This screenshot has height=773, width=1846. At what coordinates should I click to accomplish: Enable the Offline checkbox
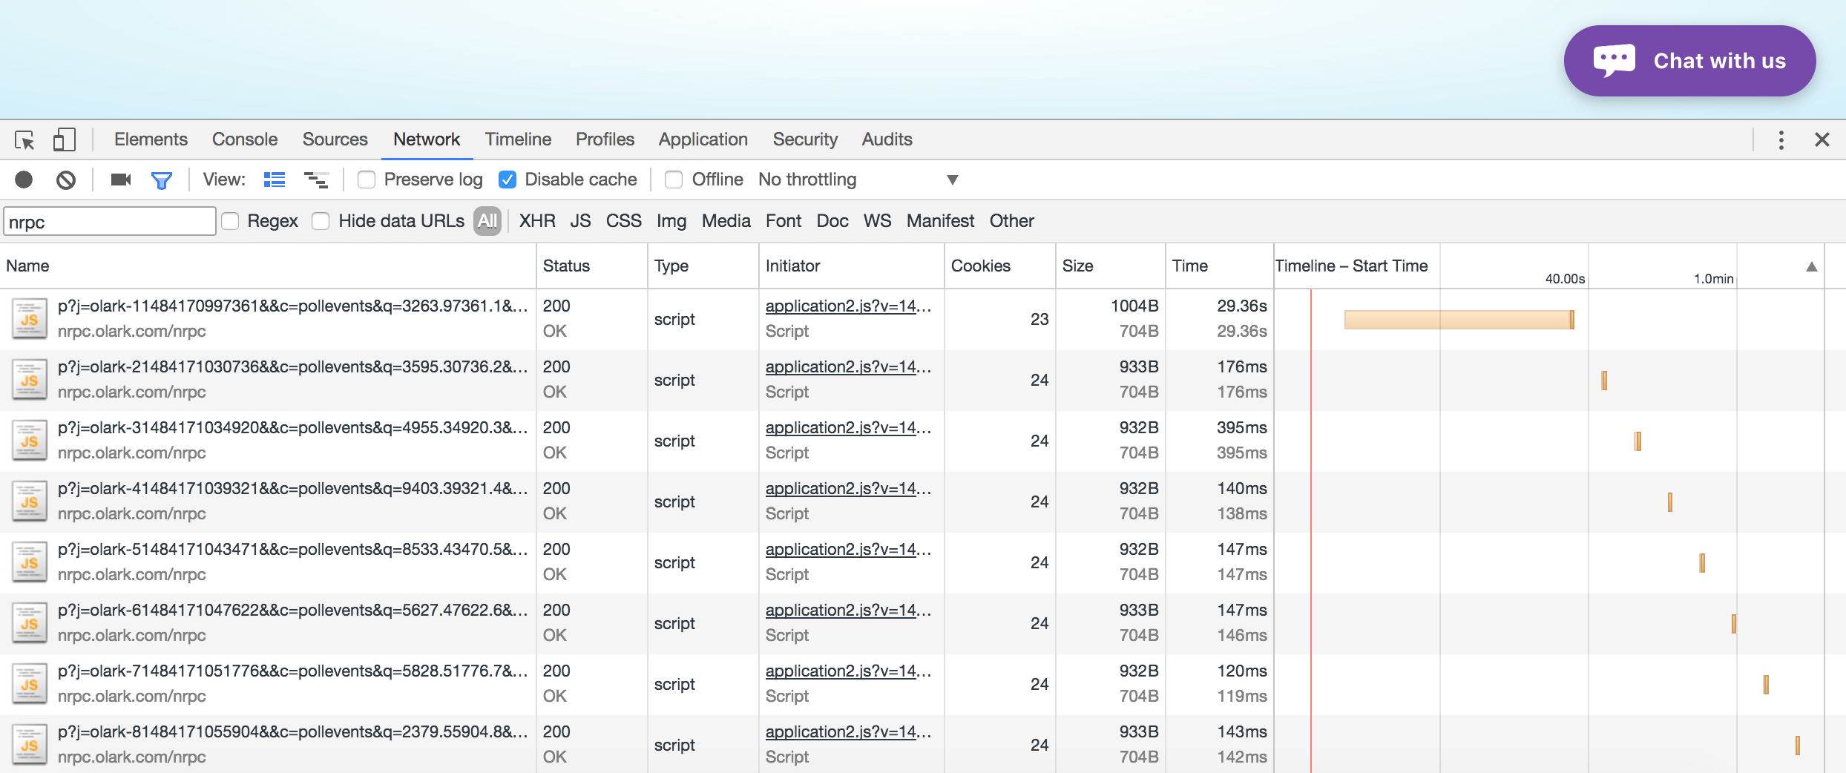pos(674,180)
